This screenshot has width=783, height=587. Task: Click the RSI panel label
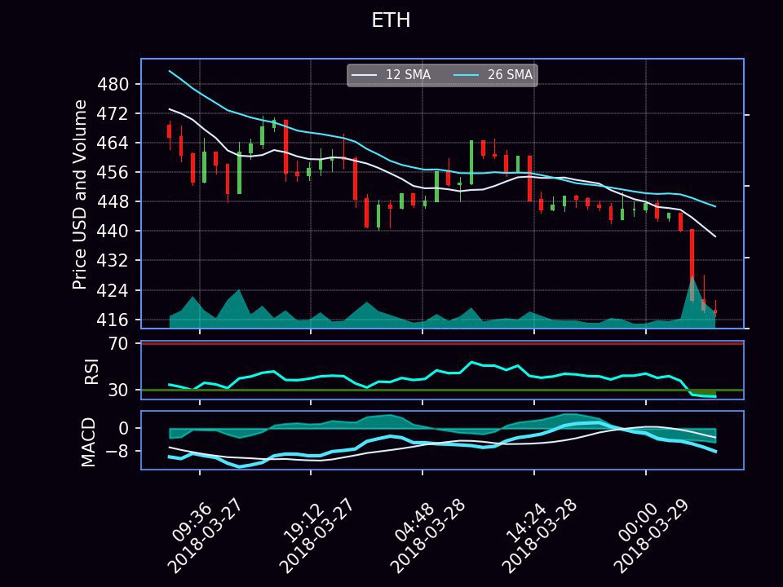91,370
